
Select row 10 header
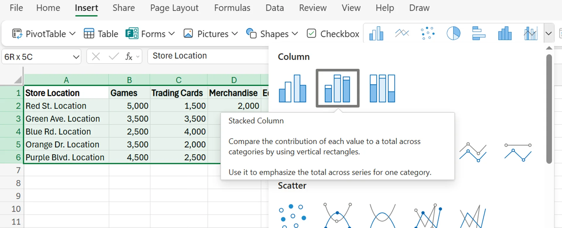pos(12,209)
